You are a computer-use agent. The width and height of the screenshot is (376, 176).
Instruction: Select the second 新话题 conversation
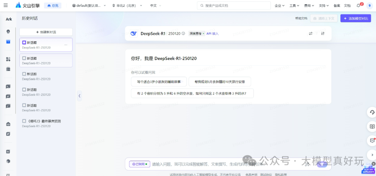click(46, 60)
